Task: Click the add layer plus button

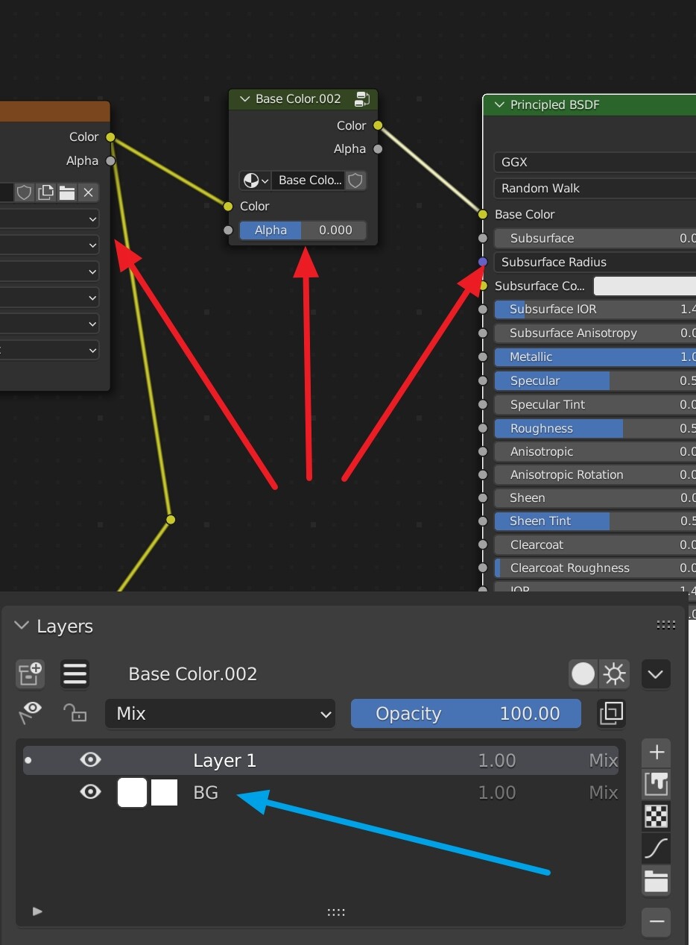Action: click(656, 752)
